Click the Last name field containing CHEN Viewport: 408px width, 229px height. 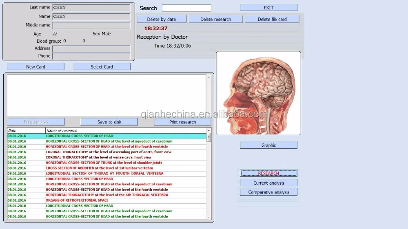(91, 7)
